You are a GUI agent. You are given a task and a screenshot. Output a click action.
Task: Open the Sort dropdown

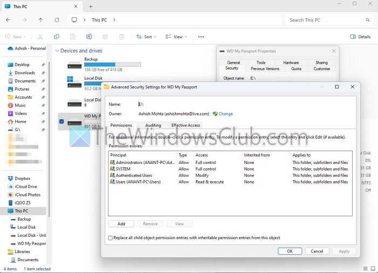(x=146, y=37)
